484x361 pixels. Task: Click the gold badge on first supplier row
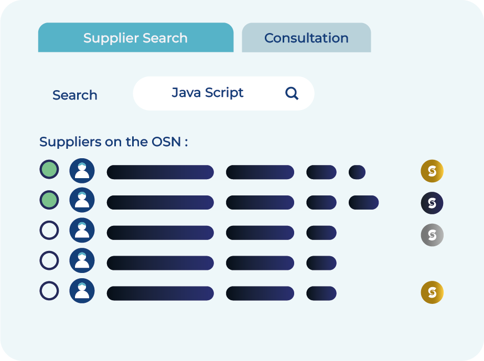coord(432,171)
